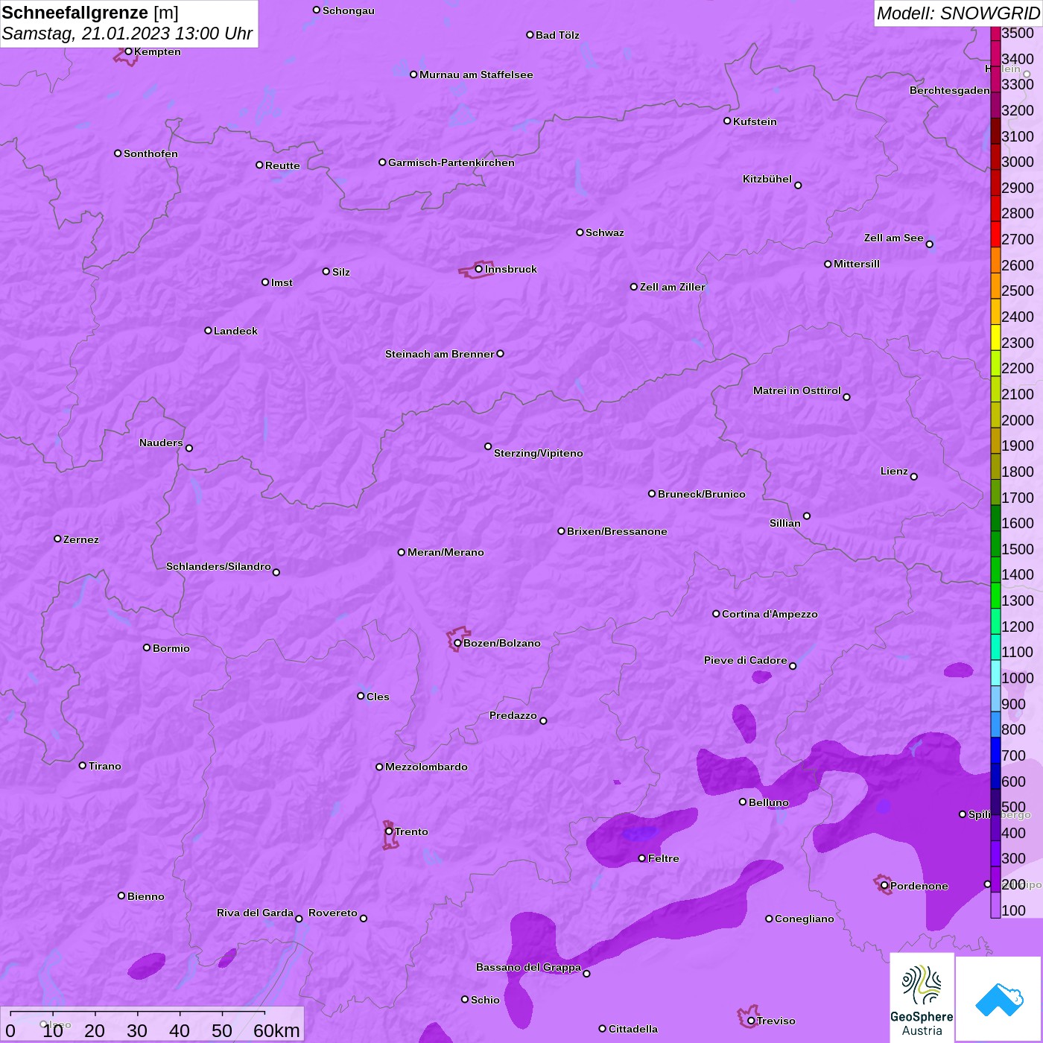Click the Bormio marker circle
The width and height of the screenshot is (1043, 1043).
(147, 647)
